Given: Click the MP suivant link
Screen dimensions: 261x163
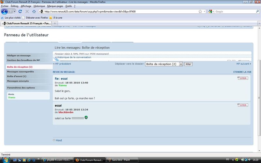Looking at the screenshot, I should [243, 64].
